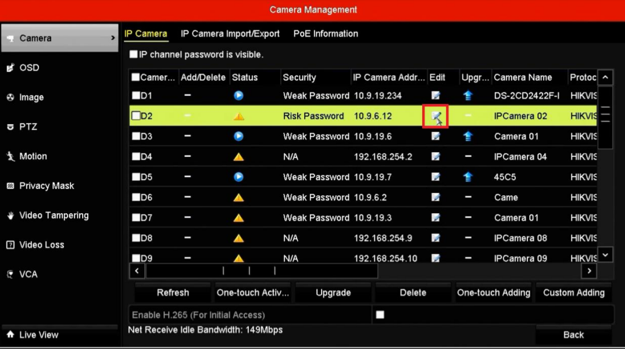Edit the D6 camera named Came
The height and width of the screenshot is (349, 625).
pyautogui.click(x=435, y=197)
